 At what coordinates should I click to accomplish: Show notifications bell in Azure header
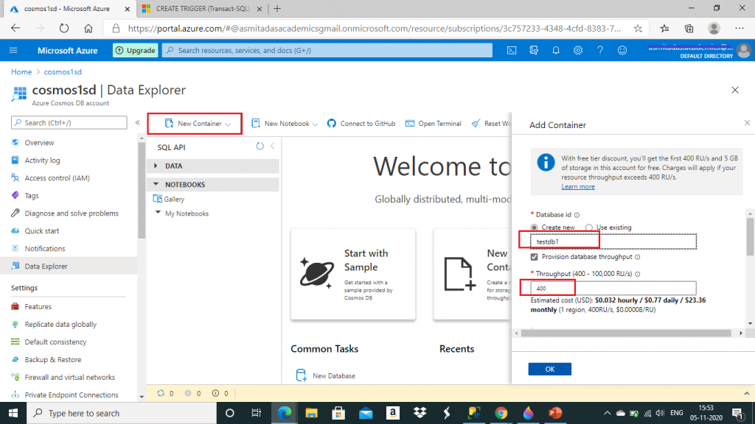(556, 51)
